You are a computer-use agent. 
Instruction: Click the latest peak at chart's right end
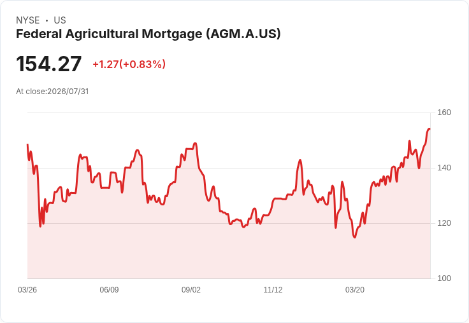click(x=429, y=128)
